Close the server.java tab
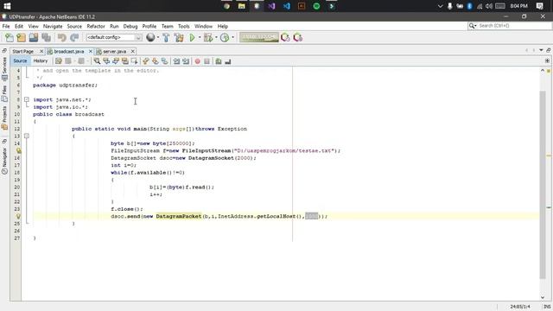Image resolution: width=553 pixels, height=311 pixels. [x=132, y=52]
